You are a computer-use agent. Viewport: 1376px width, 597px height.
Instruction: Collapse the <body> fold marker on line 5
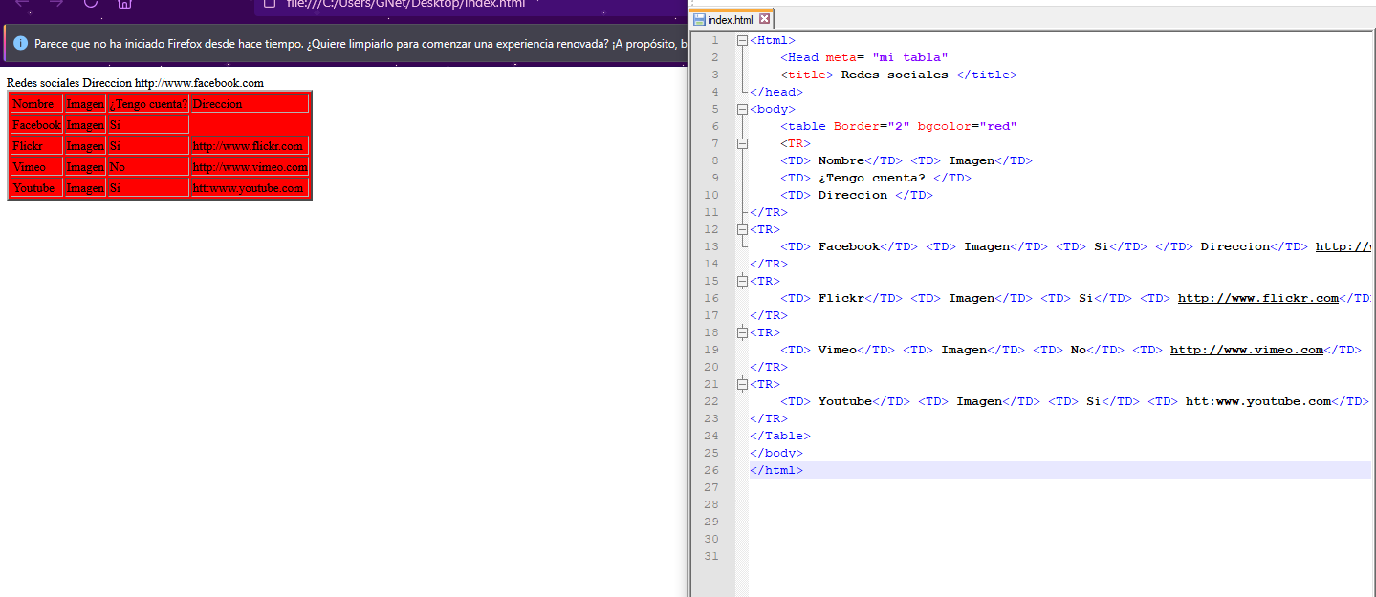click(742, 109)
